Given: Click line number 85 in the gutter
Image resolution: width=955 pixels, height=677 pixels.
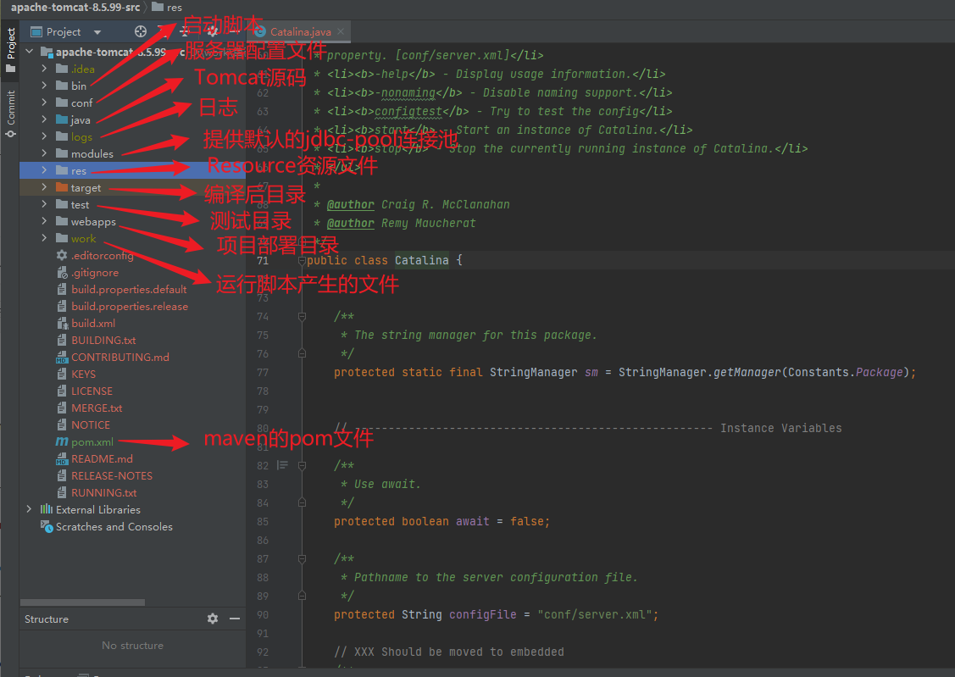Looking at the screenshot, I should 263,522.
